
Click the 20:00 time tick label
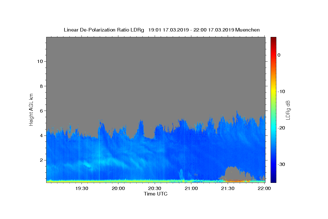118,188
